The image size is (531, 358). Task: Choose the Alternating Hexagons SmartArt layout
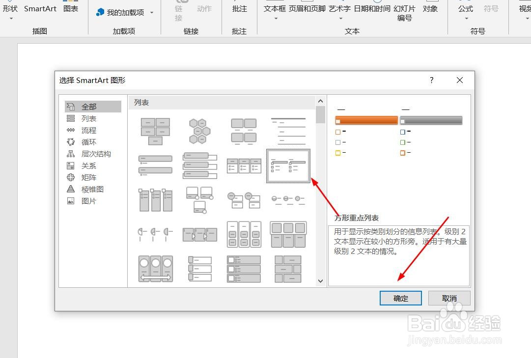(199, 132)
